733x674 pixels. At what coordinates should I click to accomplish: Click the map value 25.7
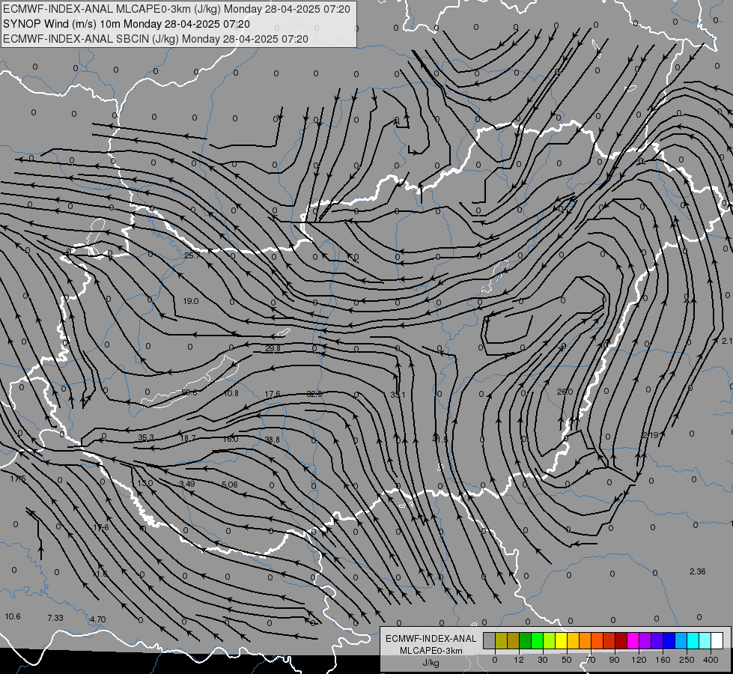pyautogui.click(x=192, y=255)
